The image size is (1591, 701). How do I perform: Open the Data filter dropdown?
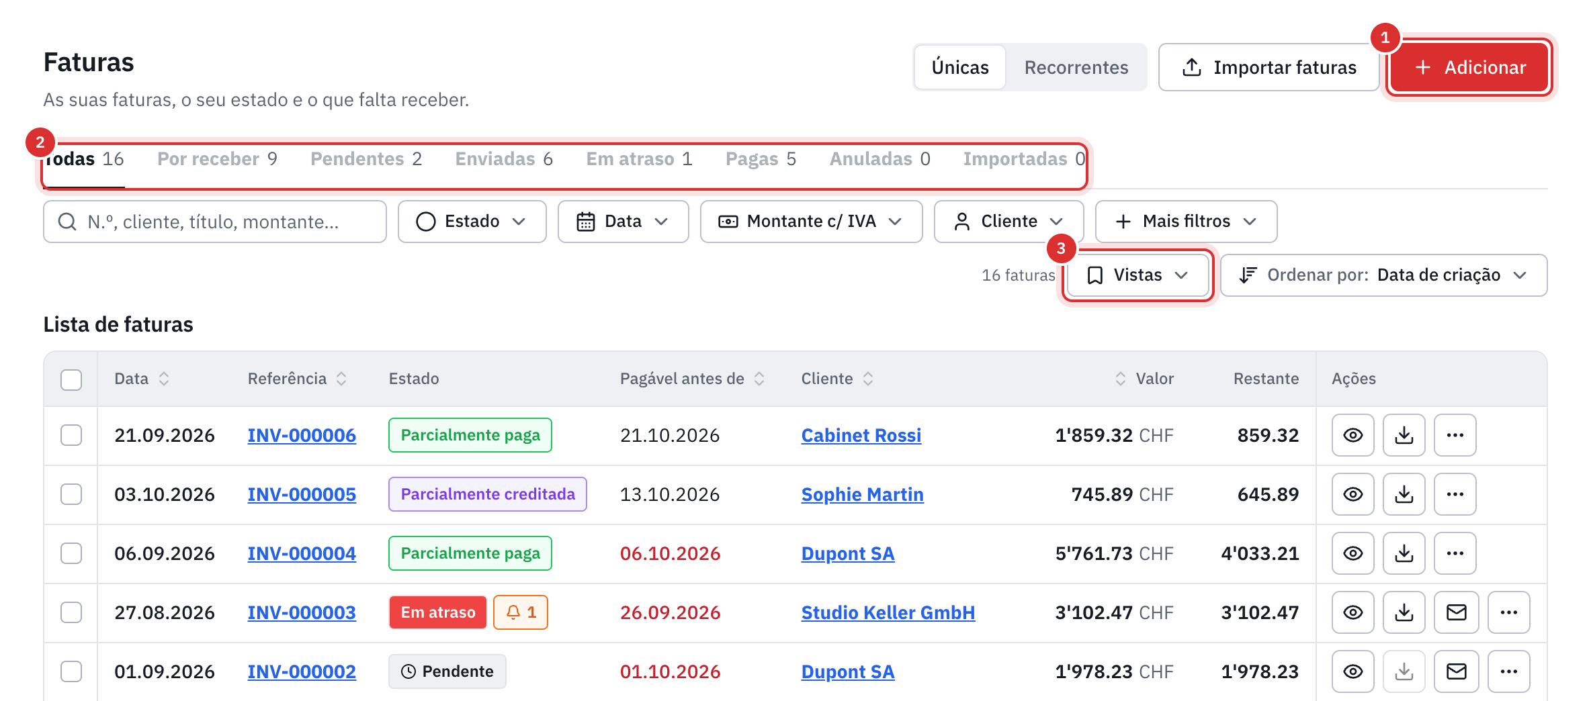click(623, 222)
